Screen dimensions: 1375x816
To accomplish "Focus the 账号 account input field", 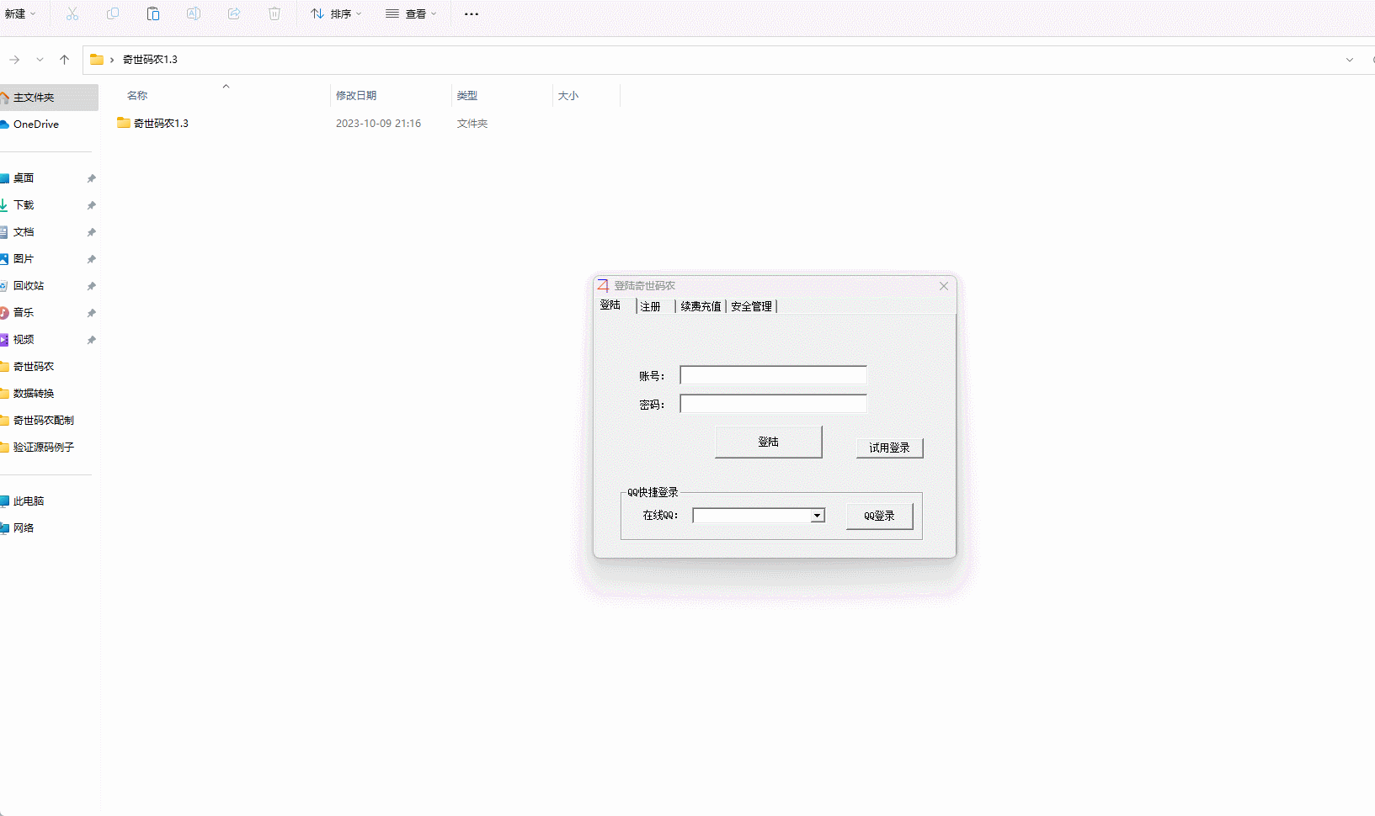I will [773, 375].
